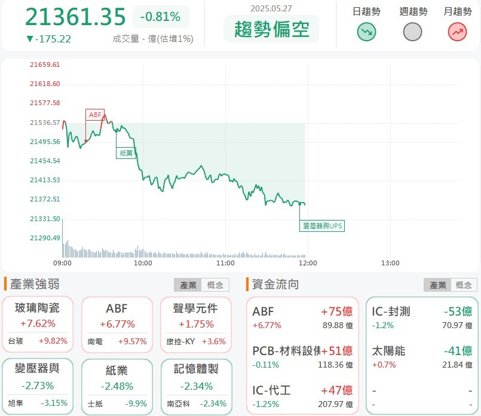The height and width of the screenshot is (416, 481).
Task: Click the ABF marker label on chart
Action: (95, 115)
